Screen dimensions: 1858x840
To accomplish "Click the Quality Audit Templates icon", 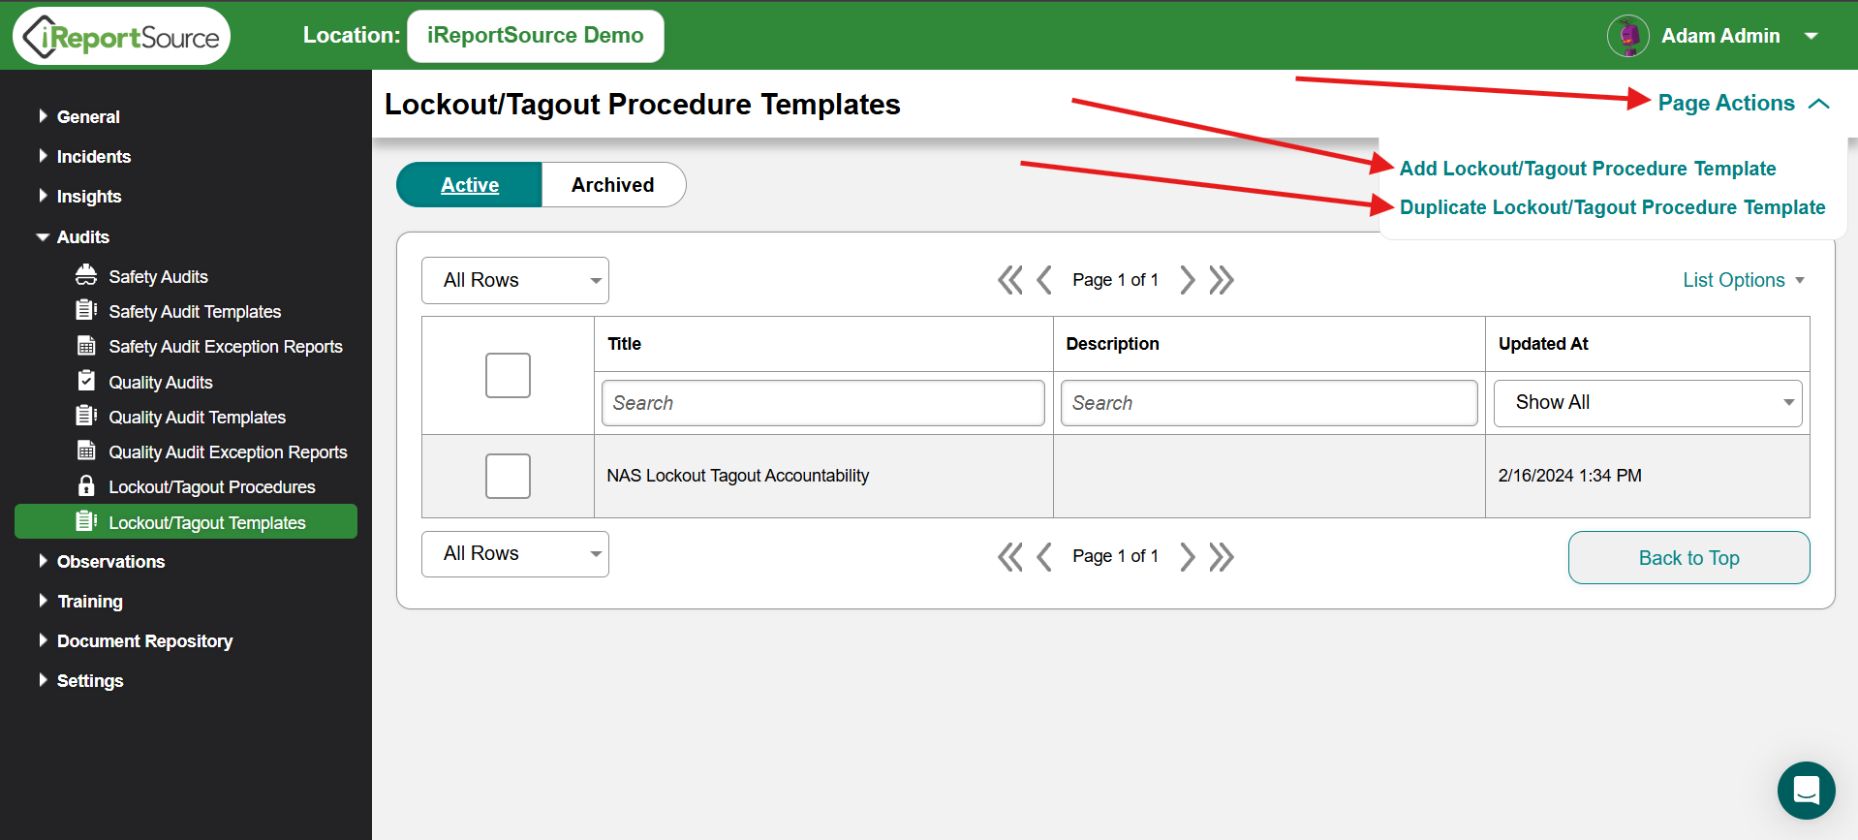I will (86, 417).
